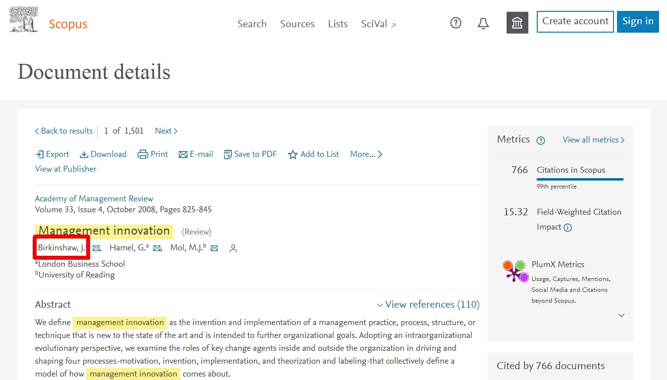Click the 99th percentile label
667x380 pixels.
[557, 187]
